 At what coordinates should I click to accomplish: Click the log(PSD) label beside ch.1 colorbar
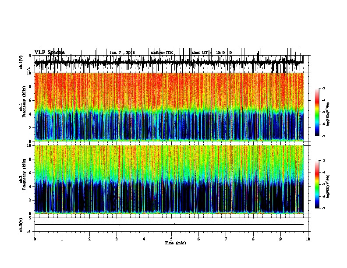pos(328,114)
